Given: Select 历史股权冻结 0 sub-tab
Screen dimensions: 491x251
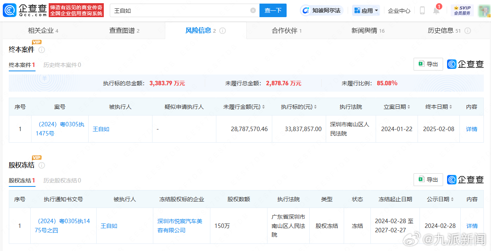Looking at the screenshot, I should pos(62,180).
